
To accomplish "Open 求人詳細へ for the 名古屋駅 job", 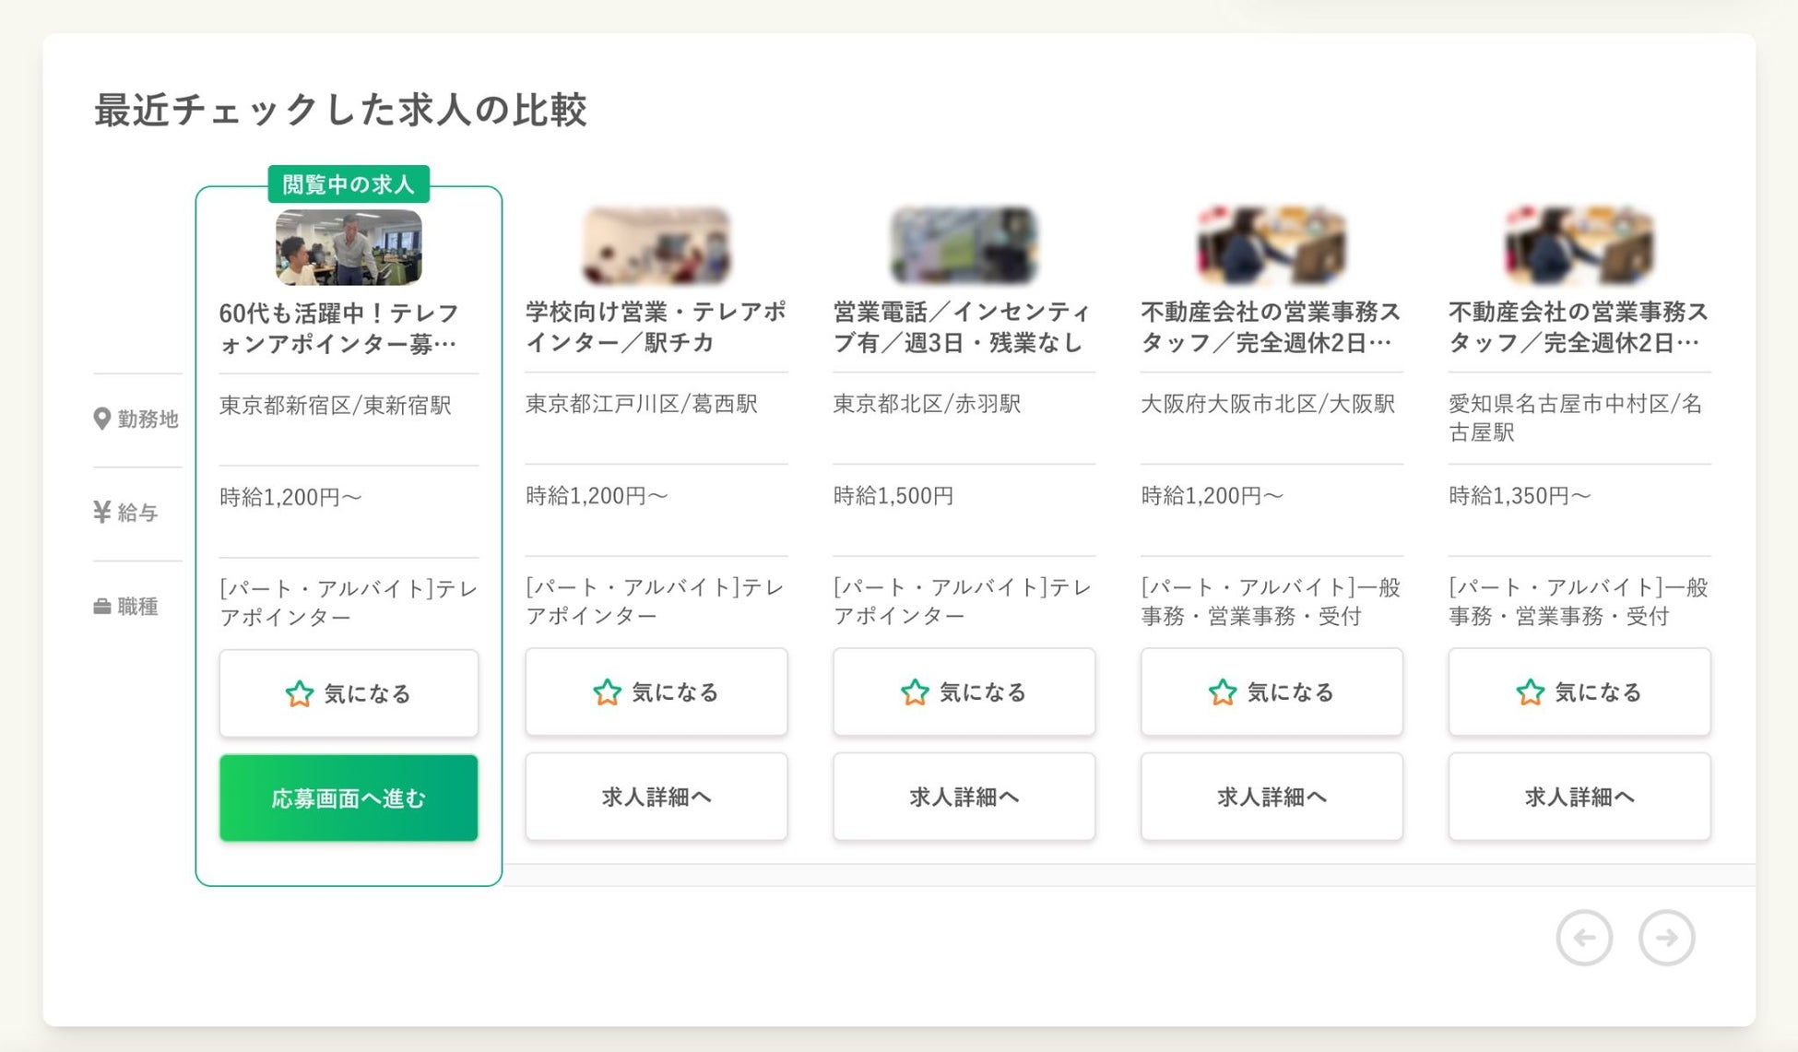I will coord(1579,797).
